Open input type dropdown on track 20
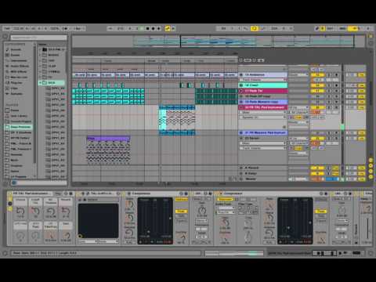The height and width of the screenshot is (282, 376). tap(298, 107)
